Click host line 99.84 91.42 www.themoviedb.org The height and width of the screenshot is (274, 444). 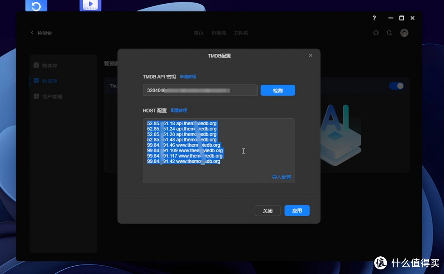click(x=183, y=161)
